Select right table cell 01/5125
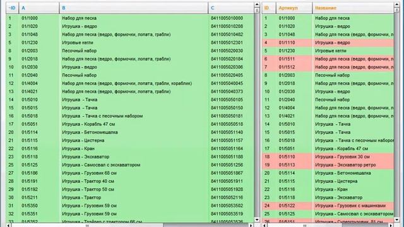Viewport: 404px width, 227px height. tap(287, 214)
